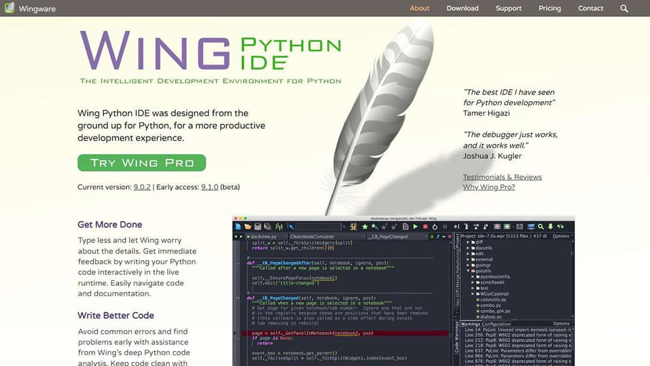The height and width of the screenshot is (366, 650).
Task: Click the green star with arrow icon
Action: [375, 227]
